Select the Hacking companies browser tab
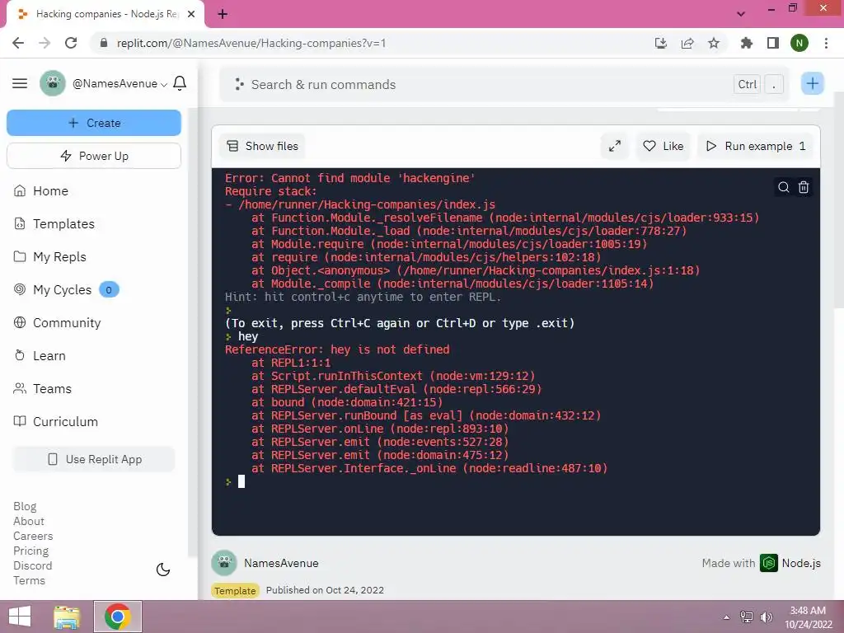The image size is (844, 633). (105, 15)
